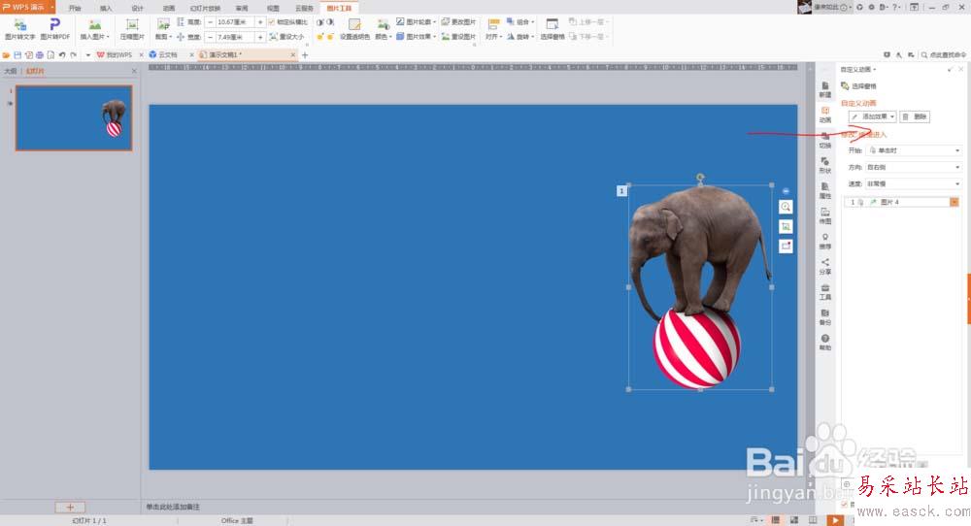
Task: Switch to the 插入 ribbon tab
Action: [x=106, y=7]
